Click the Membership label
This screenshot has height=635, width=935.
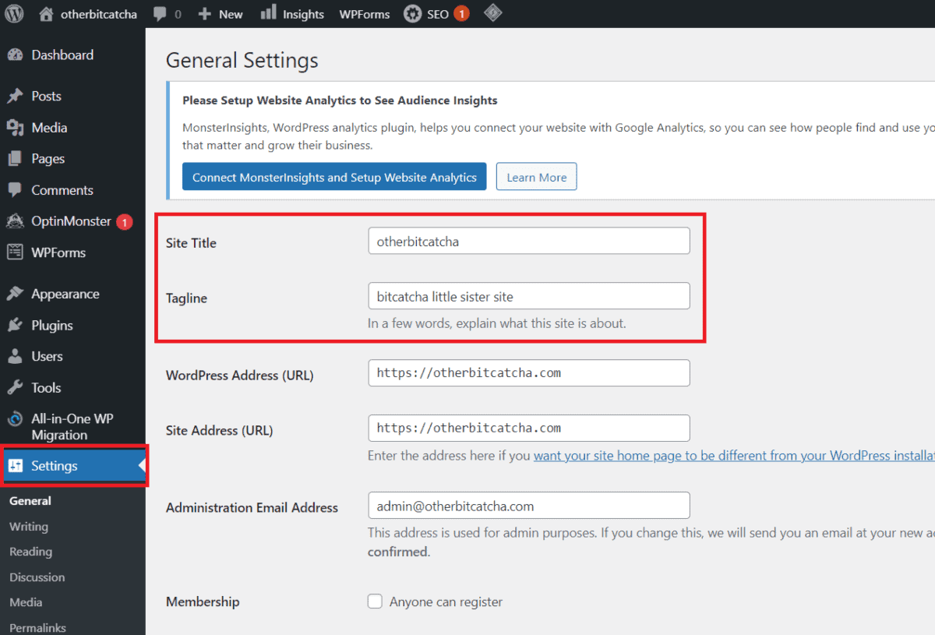tap(203, 601)
